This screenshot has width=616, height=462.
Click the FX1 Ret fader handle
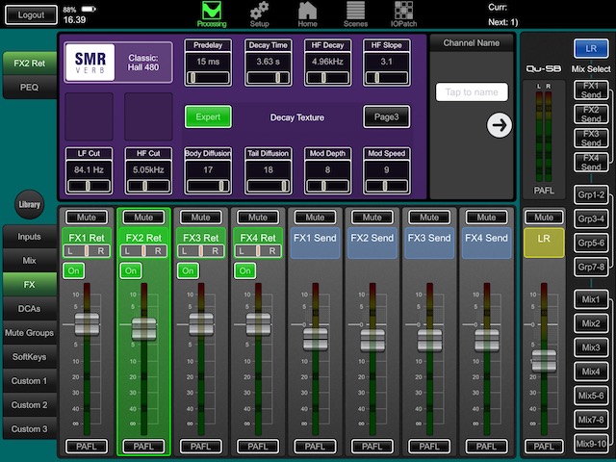[x=87, y=324]
